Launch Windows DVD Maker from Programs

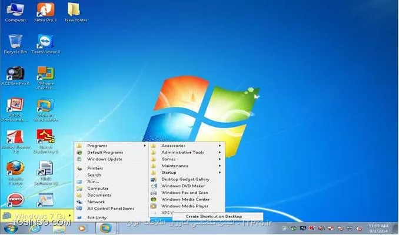[186, 186]
